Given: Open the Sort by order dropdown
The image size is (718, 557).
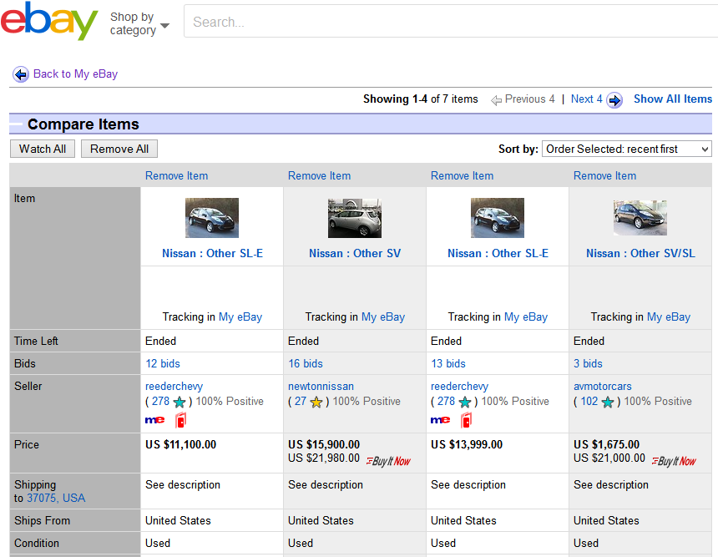Looking at the screenshot, I should (x=626, y=149).
